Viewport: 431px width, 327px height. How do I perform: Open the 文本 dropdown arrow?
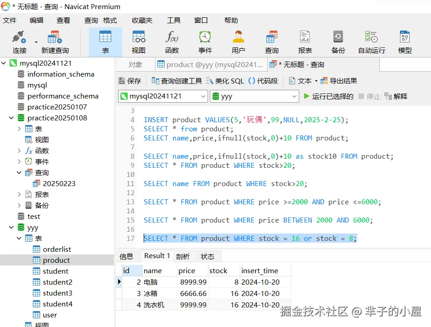[316, 81]
